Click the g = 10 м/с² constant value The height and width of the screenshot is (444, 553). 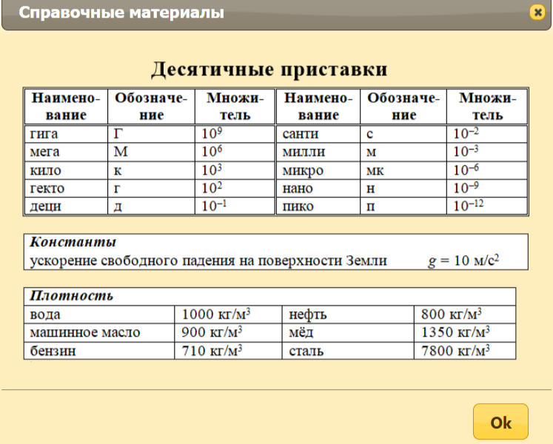tap(463, 260)
